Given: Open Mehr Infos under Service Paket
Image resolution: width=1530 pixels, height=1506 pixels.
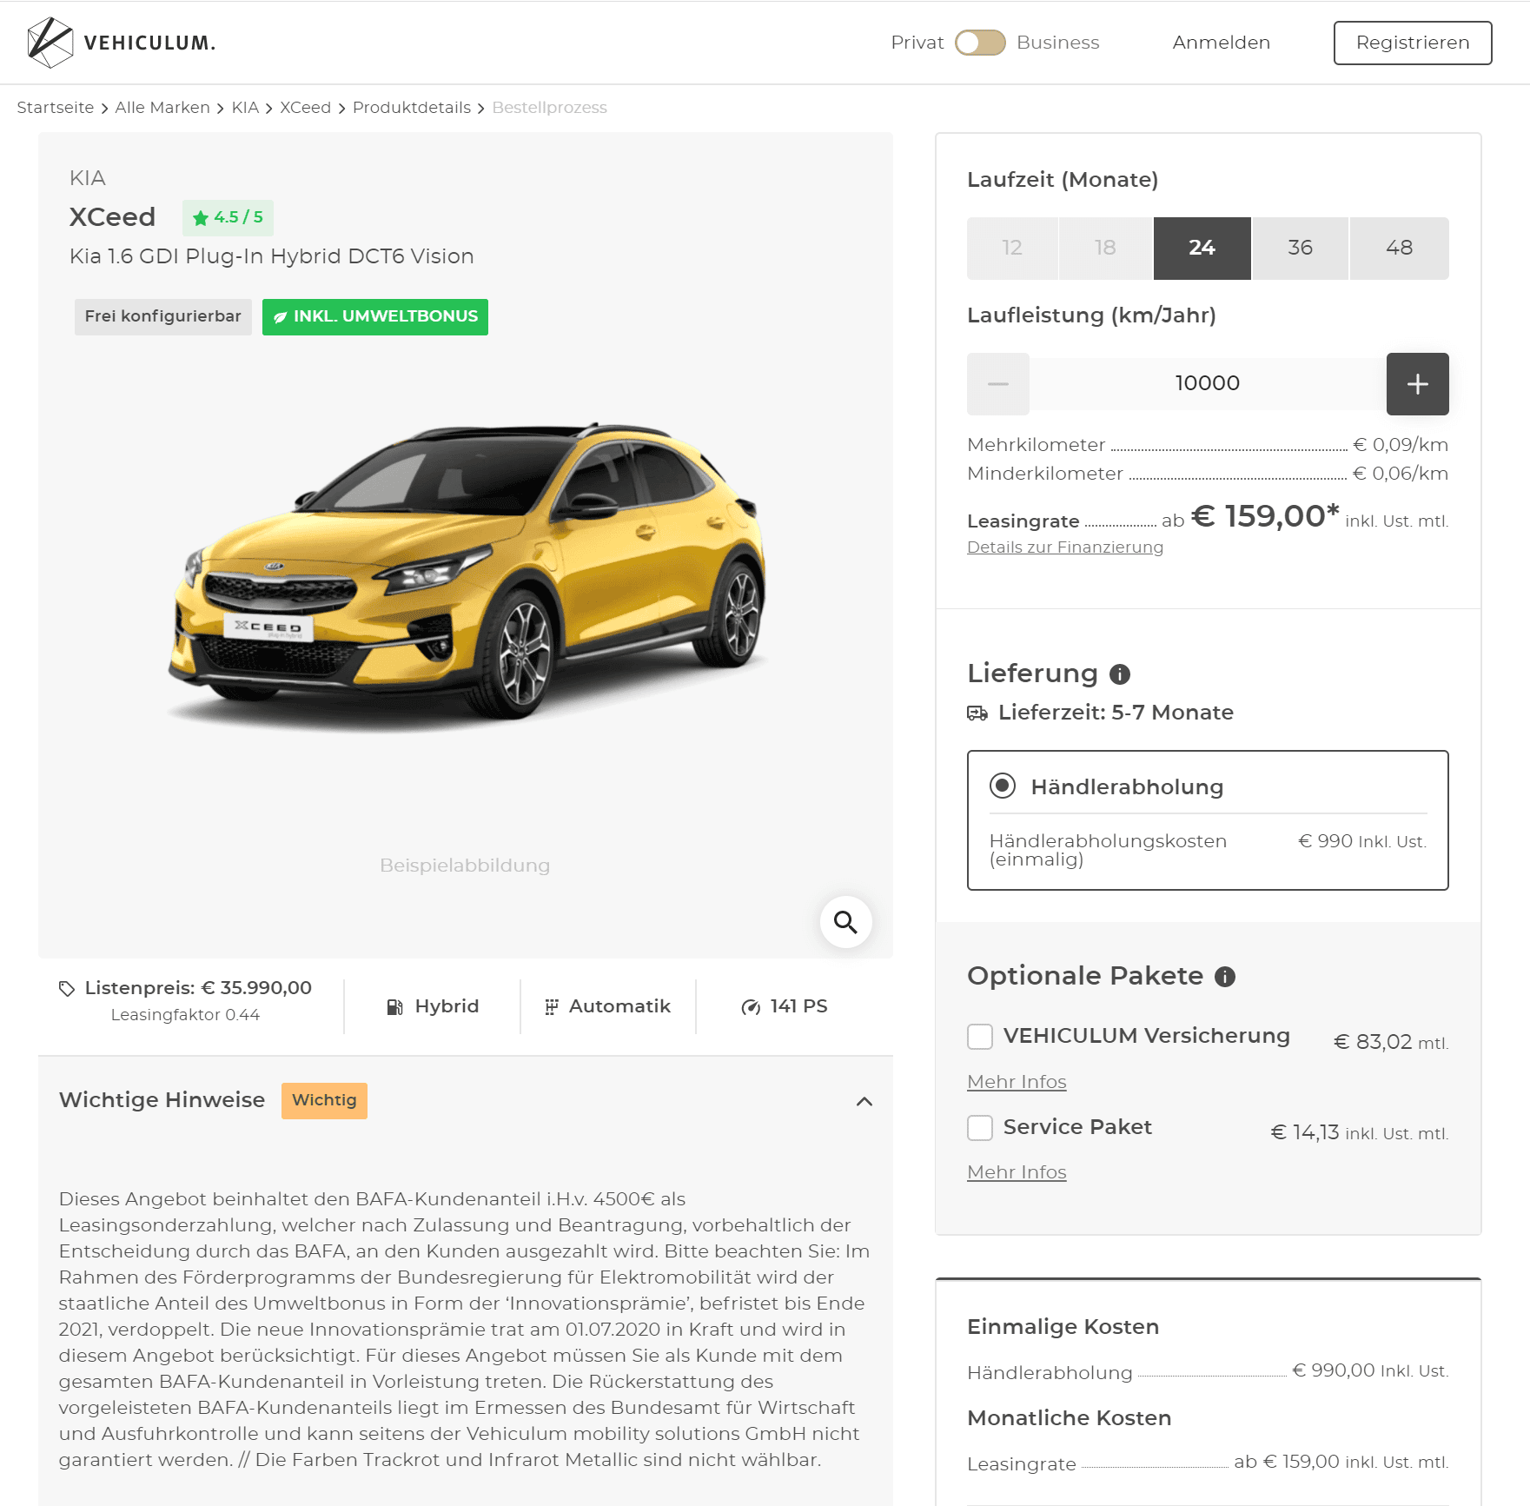Looking at the screenshot, I should point(1017,1172).
